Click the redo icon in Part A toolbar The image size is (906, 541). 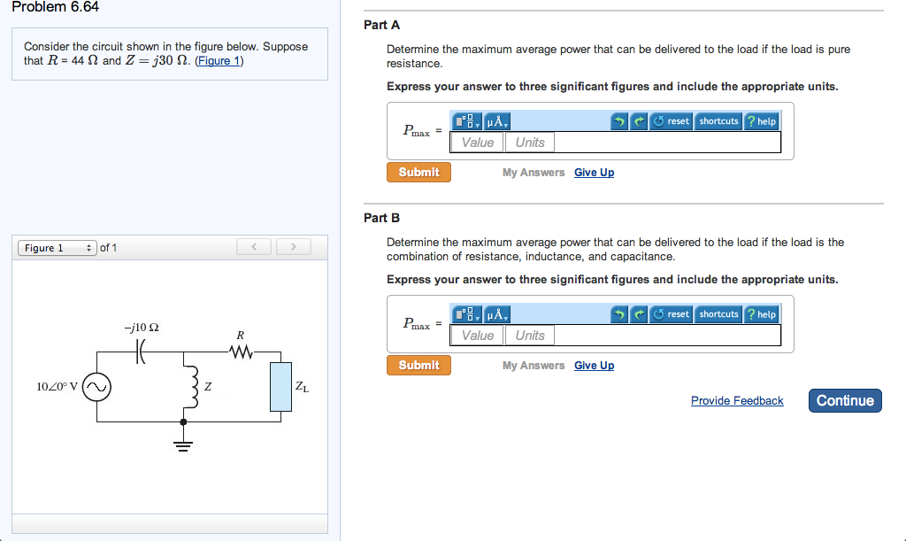pyautogui.click(x=638, y=121)
